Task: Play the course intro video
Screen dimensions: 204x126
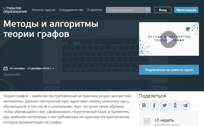Action: coord(169,39)
